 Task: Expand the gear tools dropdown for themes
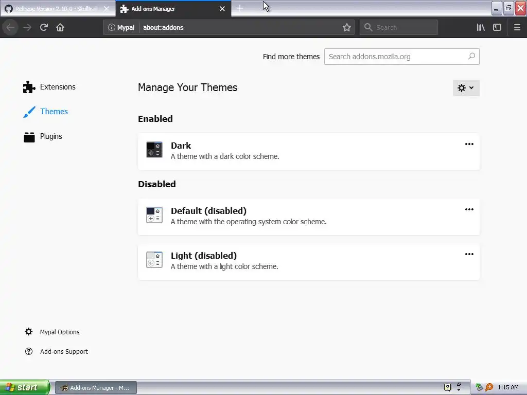[x=466, y=88]
